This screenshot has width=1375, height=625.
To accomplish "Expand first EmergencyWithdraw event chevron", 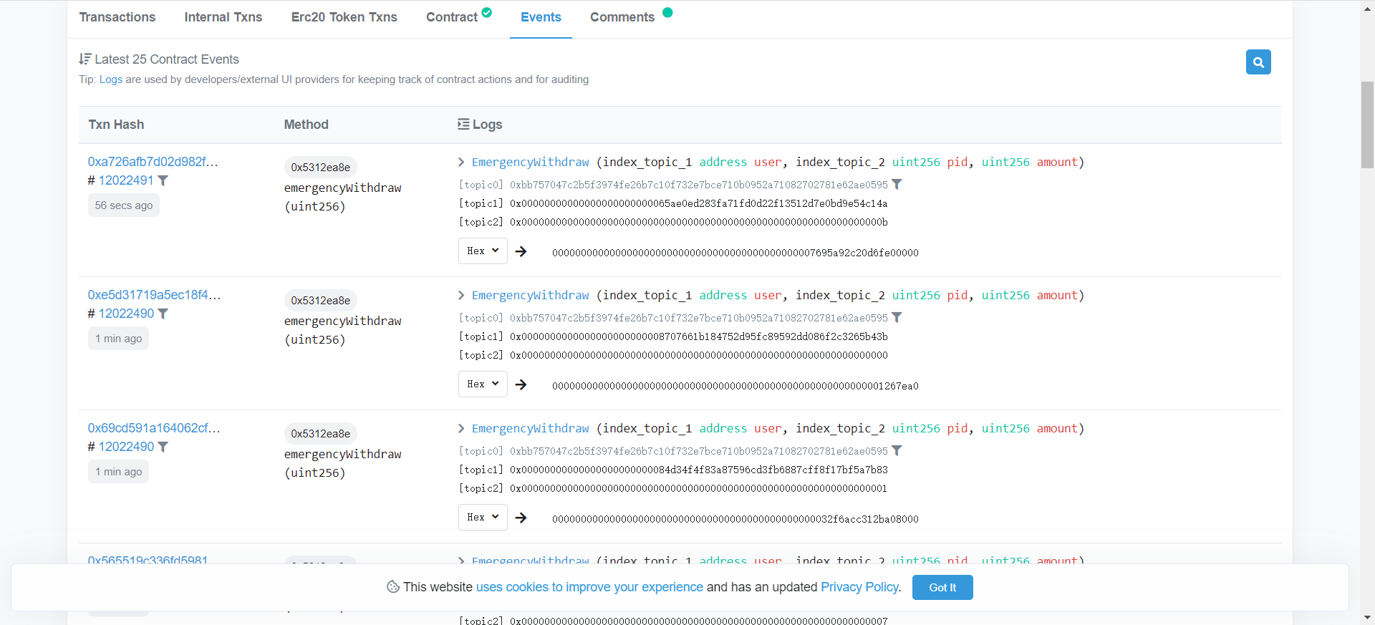I will (462, 163).
